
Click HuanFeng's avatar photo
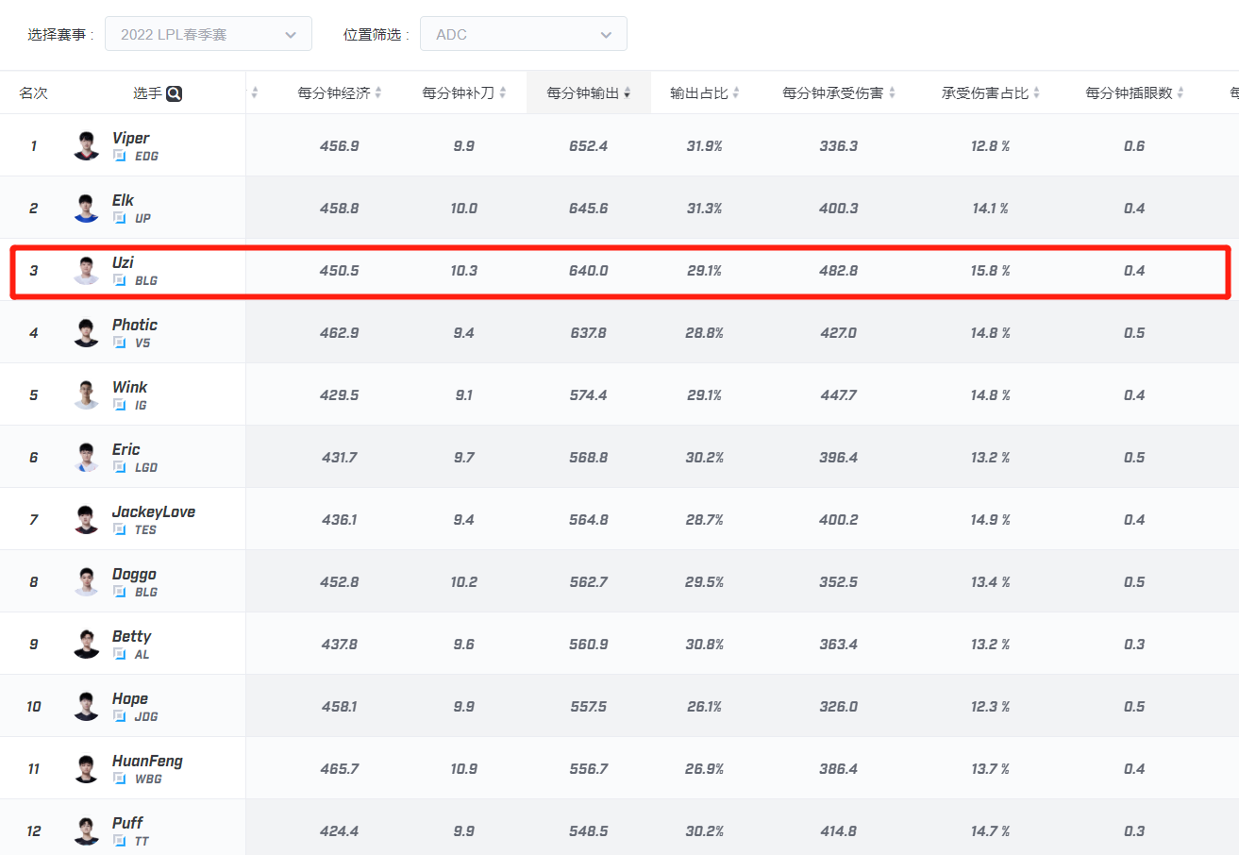click(x=86, y=768)
